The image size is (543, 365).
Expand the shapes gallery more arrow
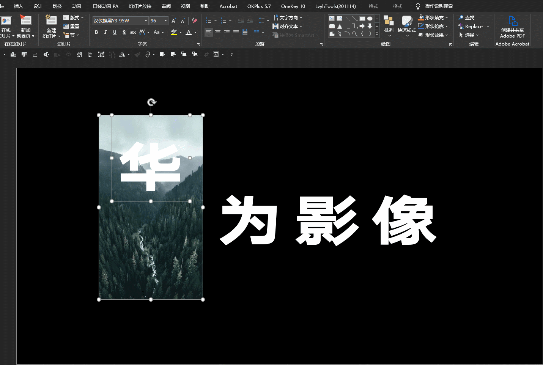click(x=377, y=34)
